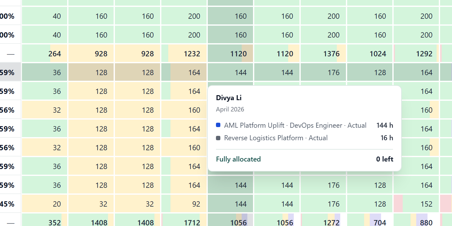
Task: Click the 16 h value in tooltip
Action: point(387,138)
